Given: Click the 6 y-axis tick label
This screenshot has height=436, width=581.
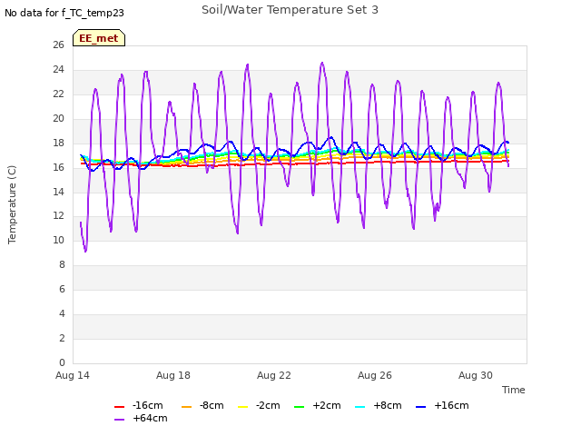Looking at the screenshot, I should click(x=62, y=289).
